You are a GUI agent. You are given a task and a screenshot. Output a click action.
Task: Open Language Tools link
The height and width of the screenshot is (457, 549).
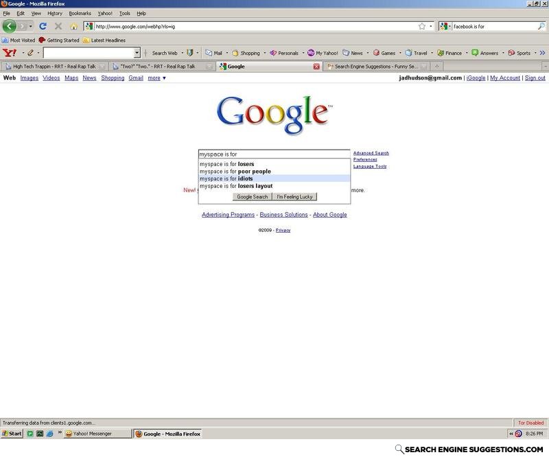(370, 166)
